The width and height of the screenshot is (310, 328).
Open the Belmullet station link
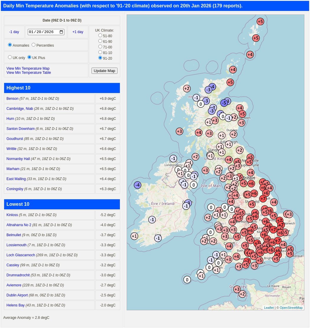tap(14, 235)
